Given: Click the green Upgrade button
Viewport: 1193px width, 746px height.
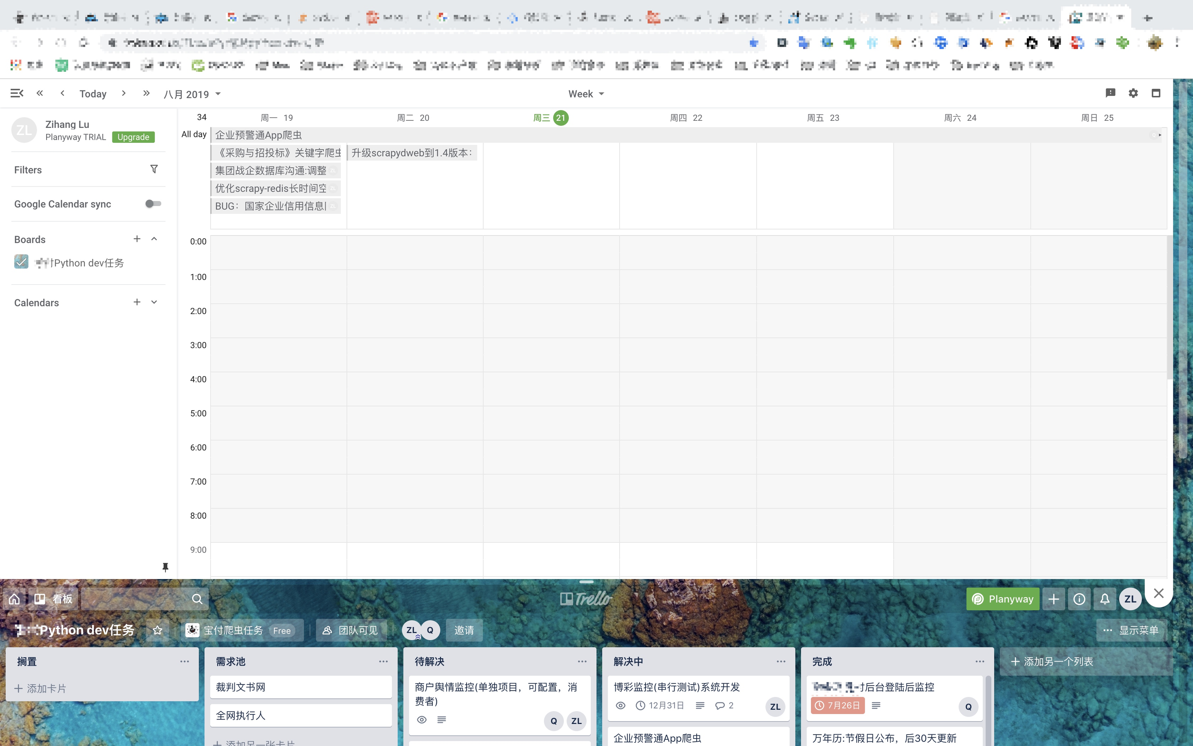Looking at the screenshot, I should coord(133,137).
